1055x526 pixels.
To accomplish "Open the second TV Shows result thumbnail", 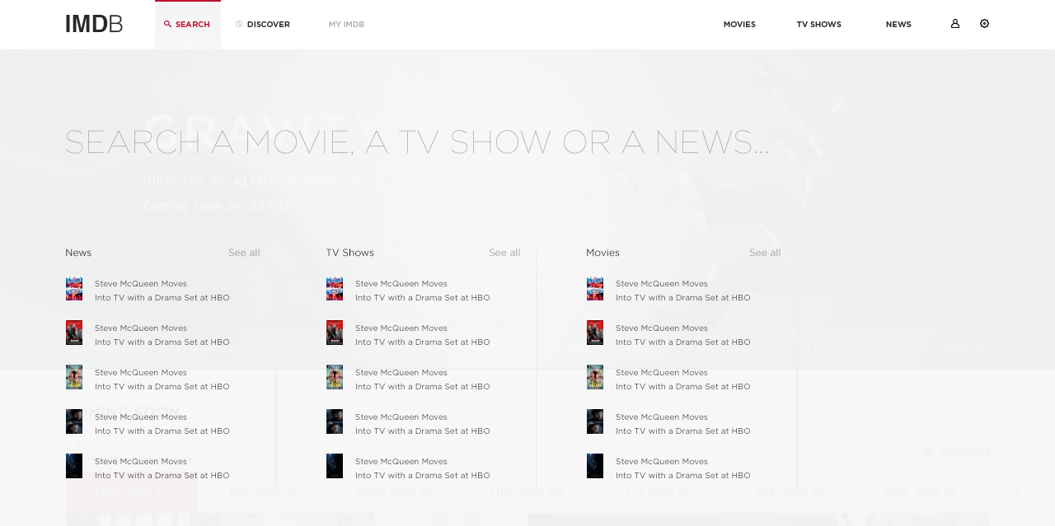I will point(335,333).
